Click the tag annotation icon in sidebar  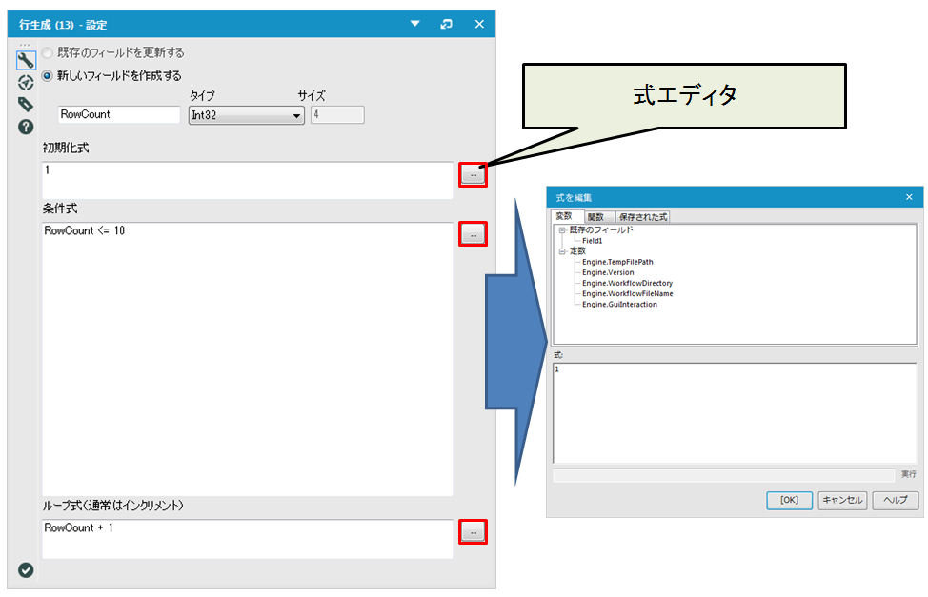pyautogui.click(x=26, y=105)
